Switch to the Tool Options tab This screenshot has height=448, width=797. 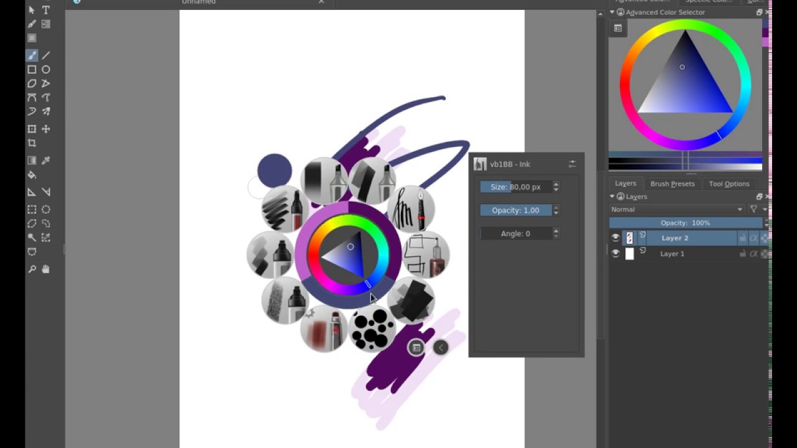(x=729, y=184)
